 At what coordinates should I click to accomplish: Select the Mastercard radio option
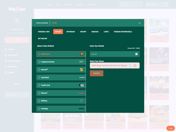(x=39, y=54)
